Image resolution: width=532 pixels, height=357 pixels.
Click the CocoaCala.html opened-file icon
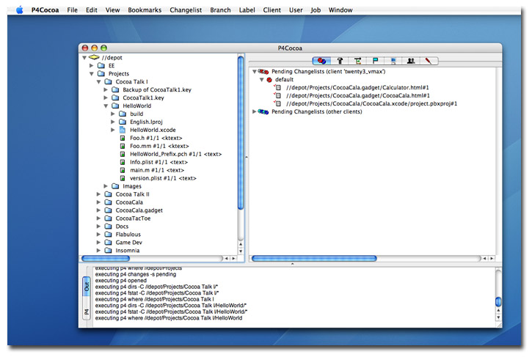click(278, 95)
